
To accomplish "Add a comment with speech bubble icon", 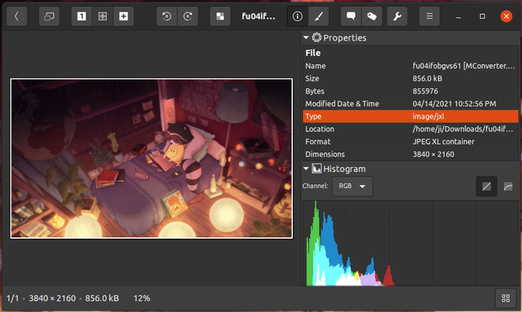I will point(351,16).
